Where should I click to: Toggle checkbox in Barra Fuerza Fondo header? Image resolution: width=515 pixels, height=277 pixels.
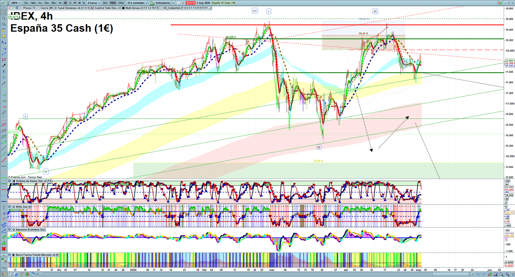click(14, 255)
